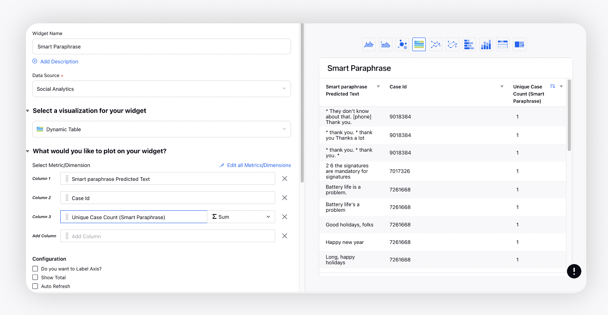The width and height of the screenshot is (608, 315).
Task: Open the Sum aggregation dropdown
Action: [241, 217]
